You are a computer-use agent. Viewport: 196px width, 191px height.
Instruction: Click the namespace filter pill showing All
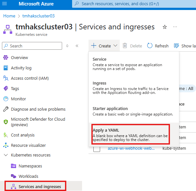pyautogui.click(x=187, y=89)
